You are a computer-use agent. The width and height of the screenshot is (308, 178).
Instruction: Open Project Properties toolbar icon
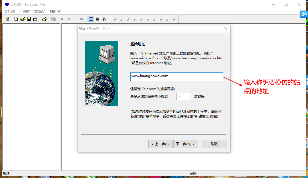pyautogui.click(x=36, y=19)
